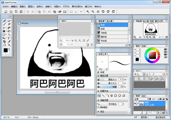Screen dimensions: 171x120
Task: Toggle visibility eye of 图层1
Action: 135,103
